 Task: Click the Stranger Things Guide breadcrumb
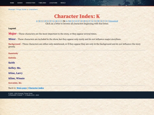tap(17, 9)
